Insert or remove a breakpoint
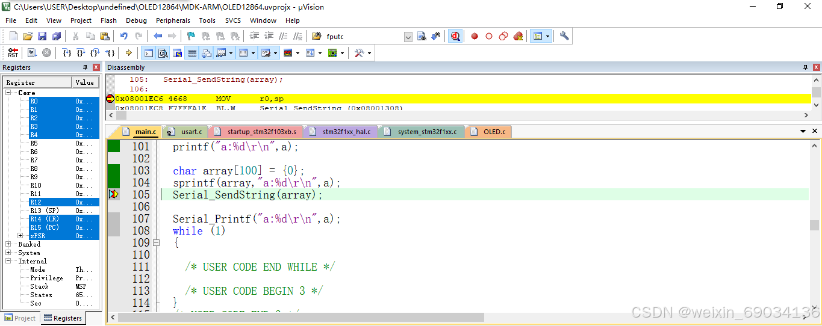 (475, 36)
